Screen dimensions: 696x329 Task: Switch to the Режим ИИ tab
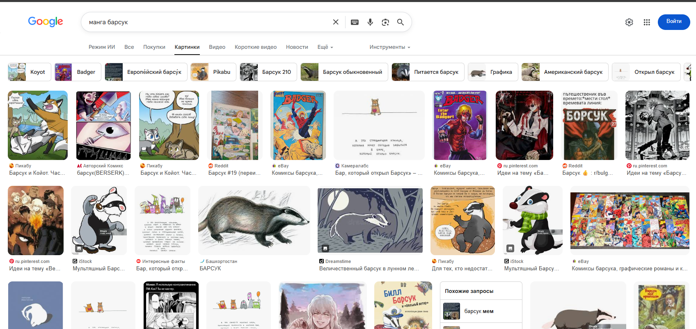click(x=102, y=47)
